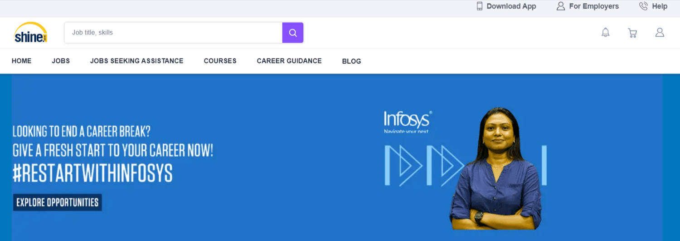Expand the COURSES menu
The height and width of the screenshot is (241, 680).
220,61
